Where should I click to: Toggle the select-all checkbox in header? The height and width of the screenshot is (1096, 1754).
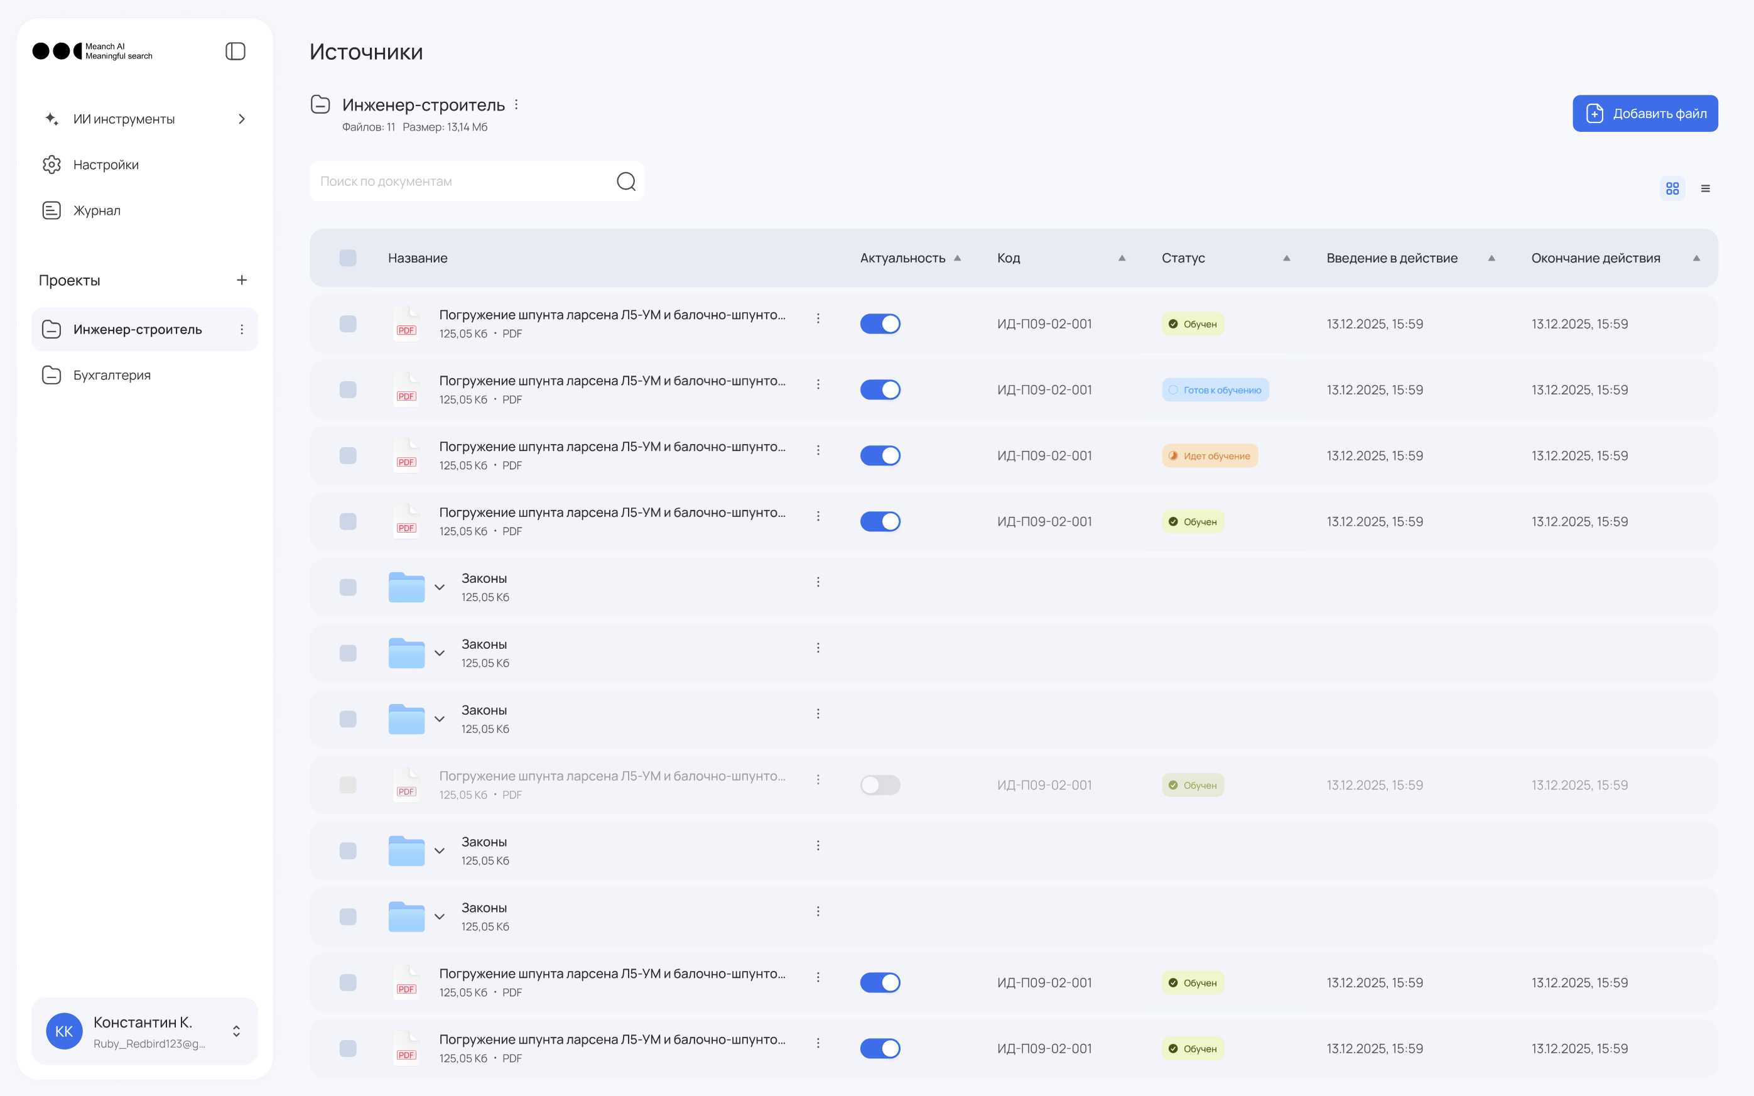click(348, 258)
